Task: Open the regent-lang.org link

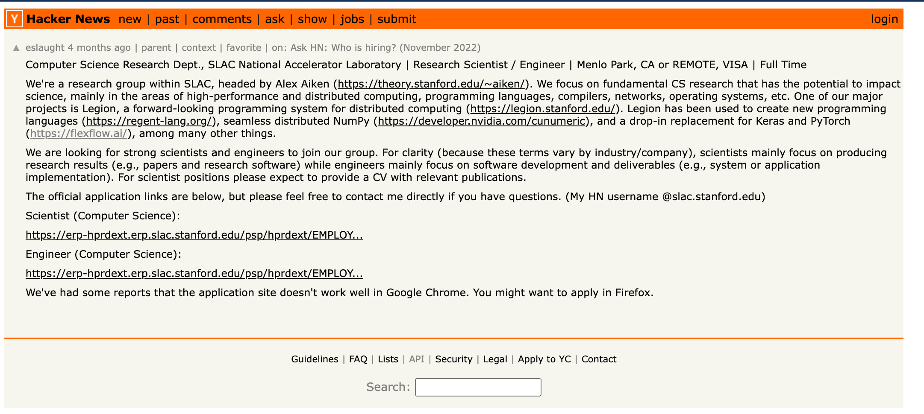Action: [x=149, y=121]
